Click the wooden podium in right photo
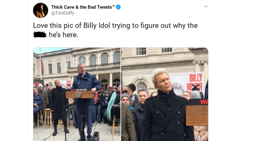This screenshot has height=141, width=269. click(197, 115)
